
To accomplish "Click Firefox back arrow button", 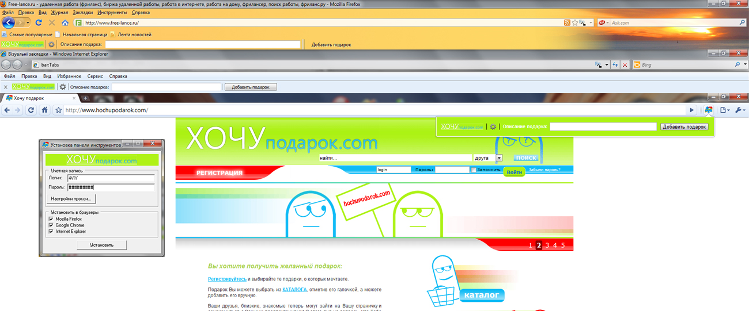I will point(8,23).
